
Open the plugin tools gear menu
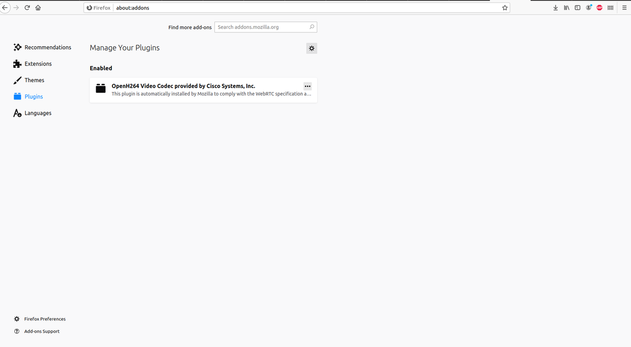312,48
